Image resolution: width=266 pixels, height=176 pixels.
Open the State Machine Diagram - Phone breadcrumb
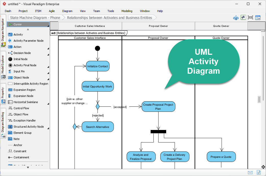35,18
